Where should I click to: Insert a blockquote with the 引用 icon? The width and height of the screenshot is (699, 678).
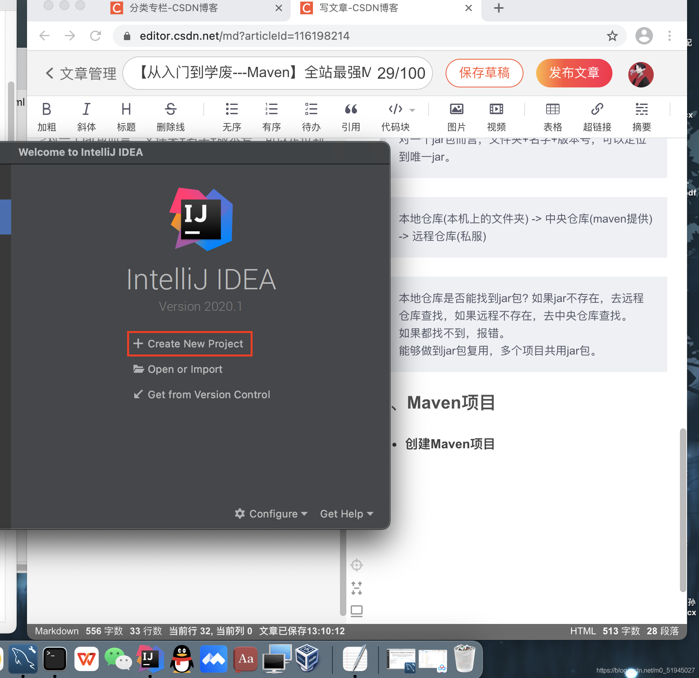click(351, 116)
